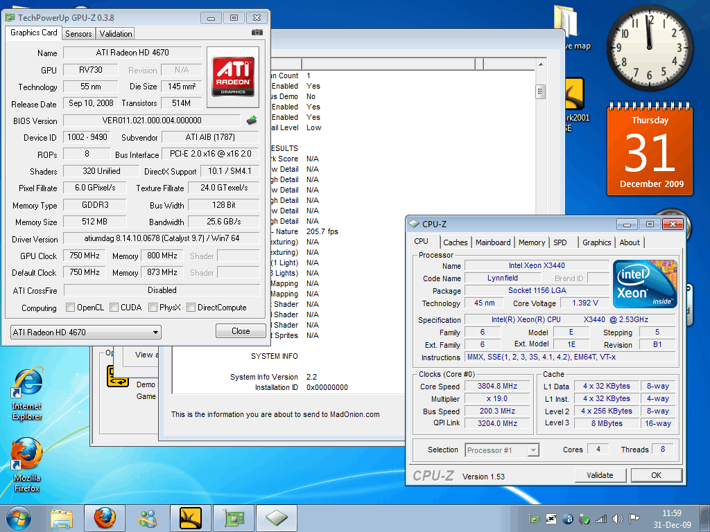
Task: Click the GPU-Z screenshot camera icon
Action: (257, 33)
